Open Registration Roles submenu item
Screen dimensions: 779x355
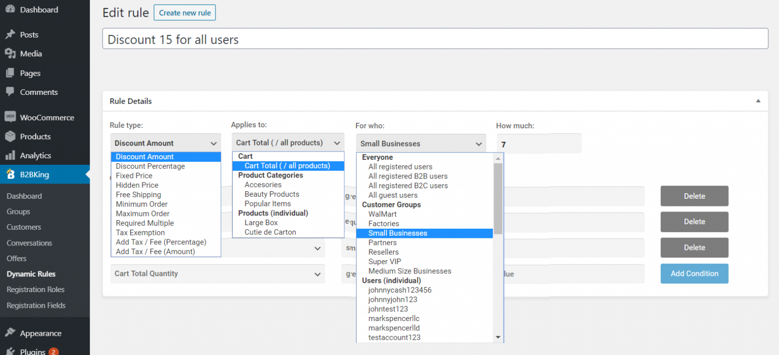coord(36,290)
